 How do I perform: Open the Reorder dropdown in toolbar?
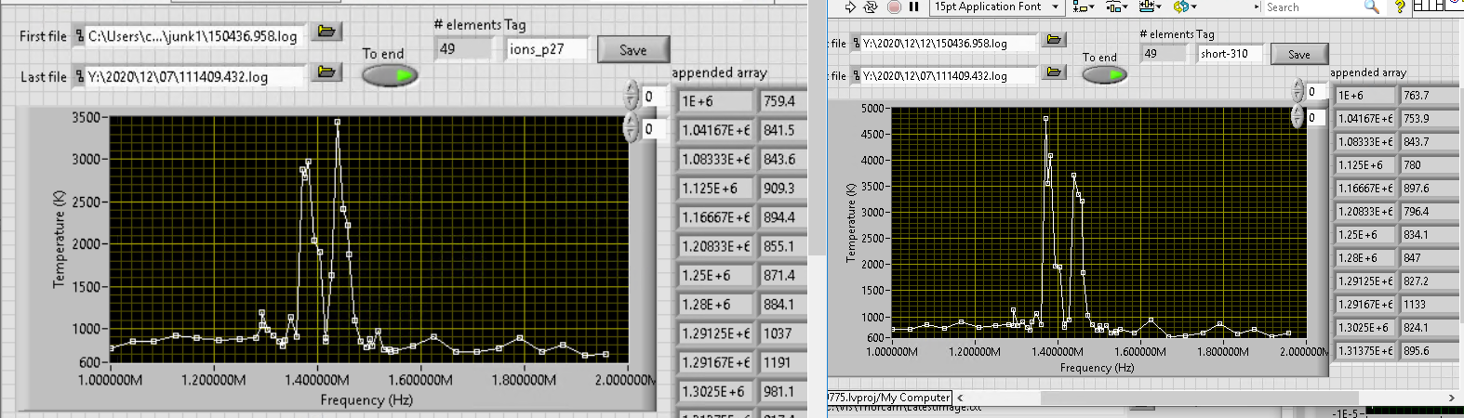coord(1183,7)
